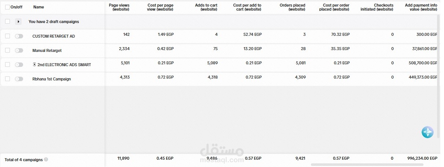The image size is (444, 167).
Task: Click the info icon beside Total of 4 campaigns
Action: click(x=46, y=159)
